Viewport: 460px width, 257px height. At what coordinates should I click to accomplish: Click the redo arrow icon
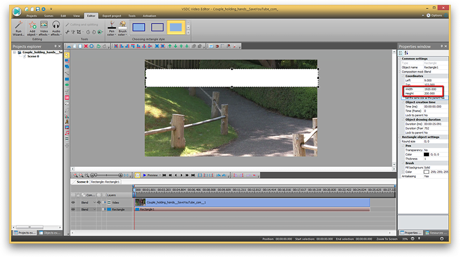pyautogui.click(x=104, y=46)
